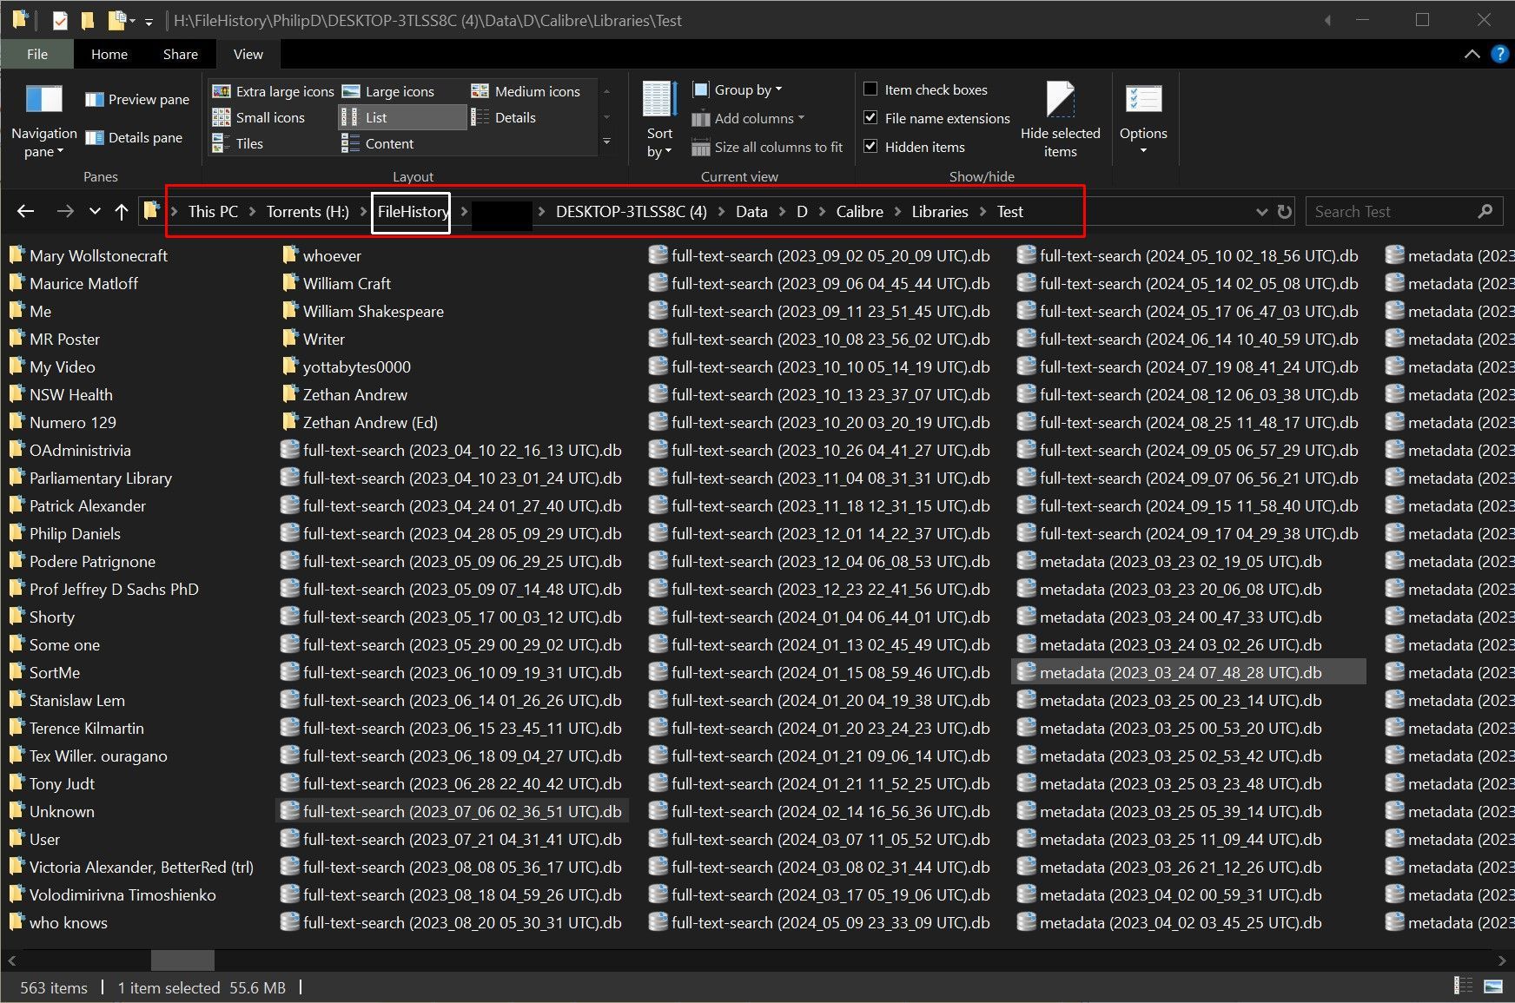Select metadata (2023_04_02 03_45_25 UTC).db

(1170, 922)
